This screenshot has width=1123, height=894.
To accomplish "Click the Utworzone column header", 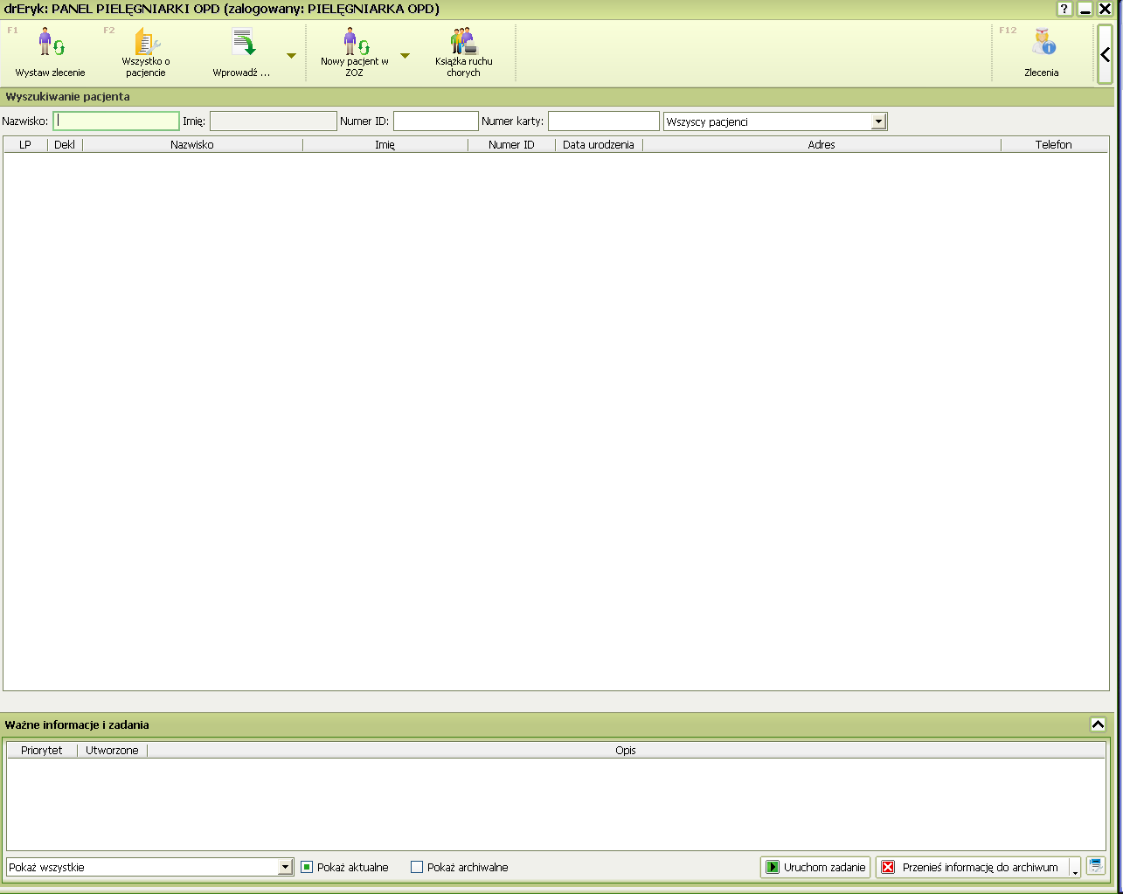I will click(x=112, y=751).
